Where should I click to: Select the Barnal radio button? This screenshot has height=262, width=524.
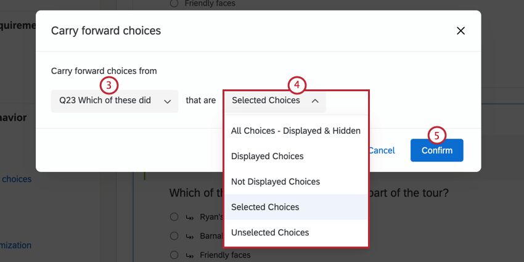(x=174, y=236)
